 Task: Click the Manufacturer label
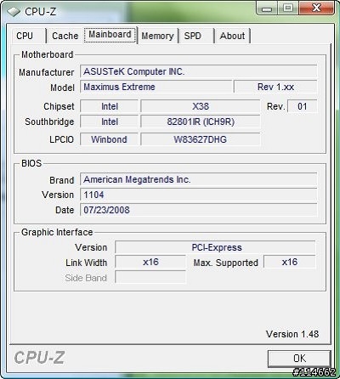click(x=47, y=72)
